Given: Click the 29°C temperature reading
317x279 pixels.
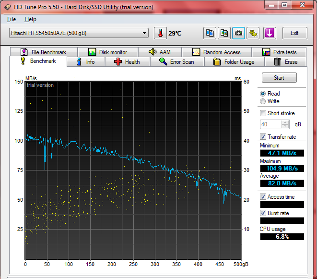Looking at the screenshot, I should [175, 34].
